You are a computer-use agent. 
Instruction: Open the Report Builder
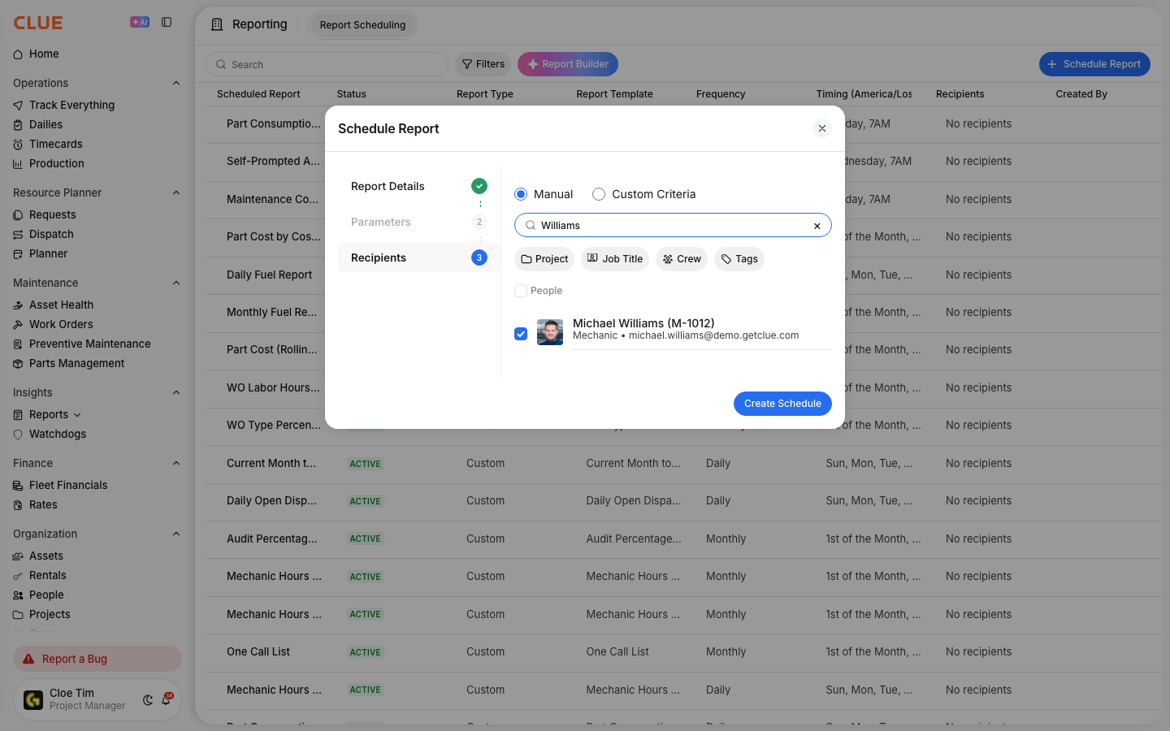(x=568, y=64)
